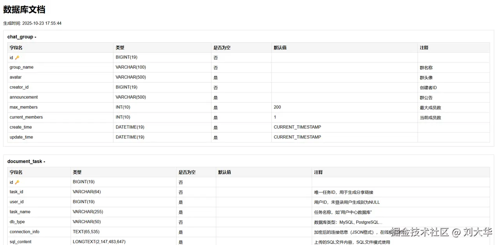Click 类型 header in chat_group table
The width and height of the screenshot is (500, 245).
tap(162, 48)
